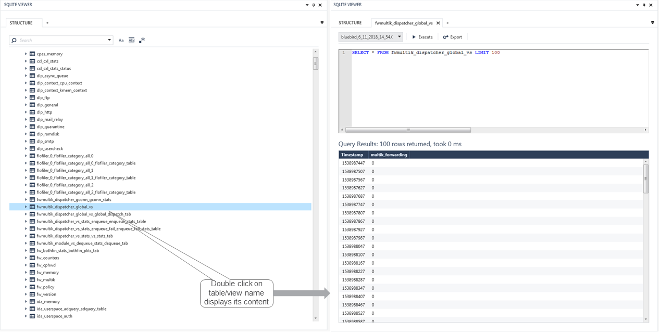Pin the left SQLite Viewer panel

tap(313, 5)
